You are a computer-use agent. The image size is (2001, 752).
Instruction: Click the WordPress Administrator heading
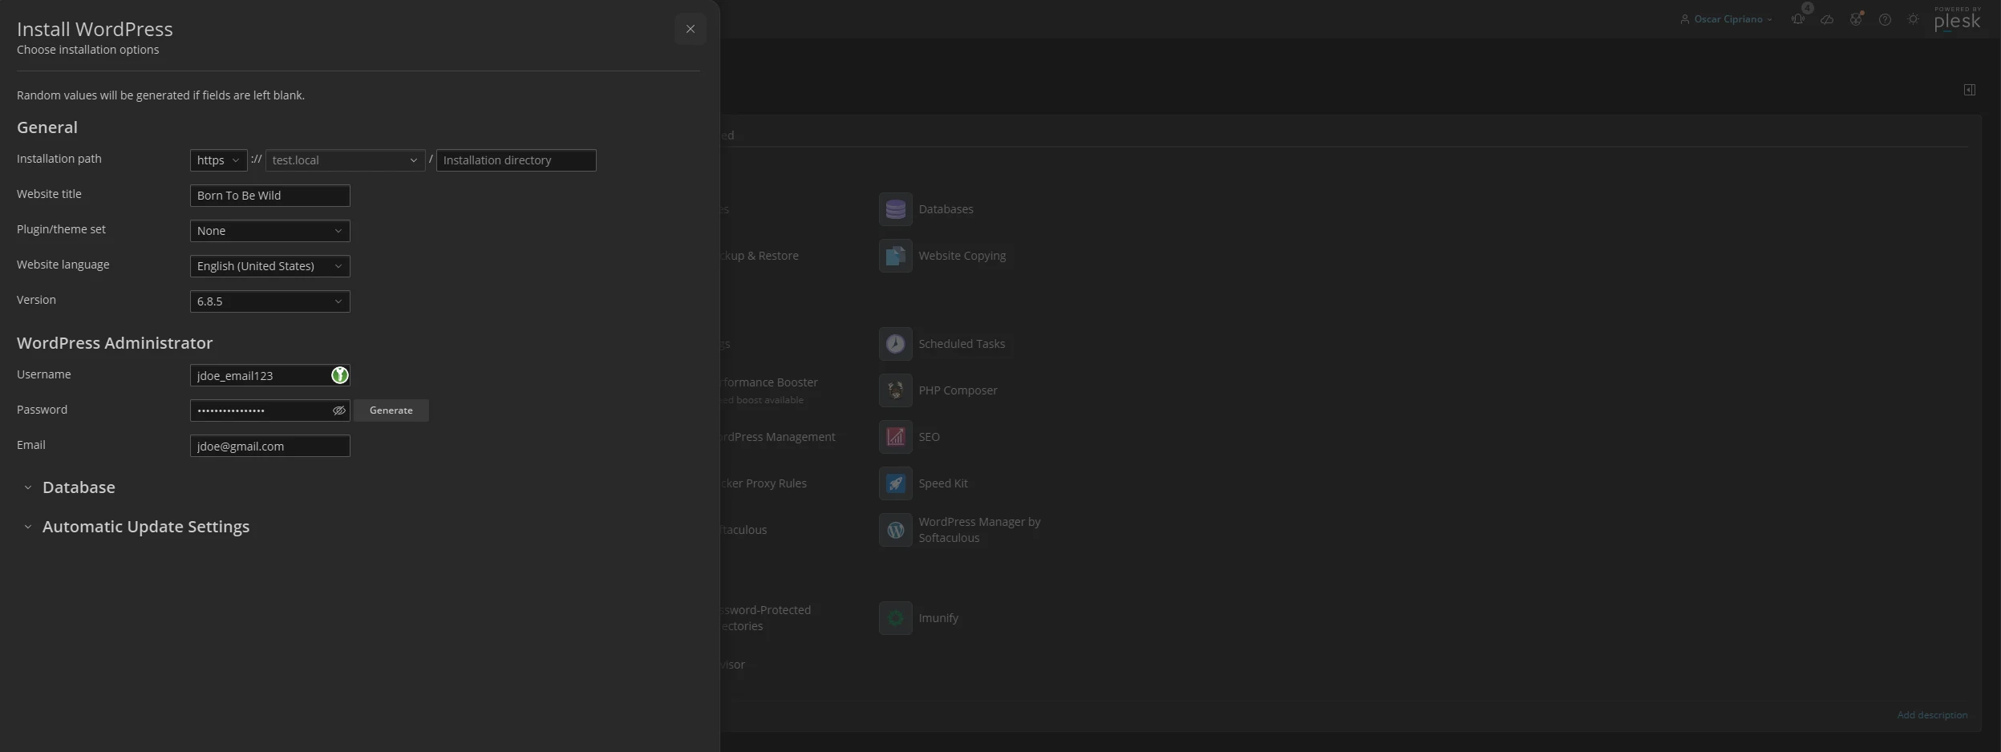[x=115, y=343]
